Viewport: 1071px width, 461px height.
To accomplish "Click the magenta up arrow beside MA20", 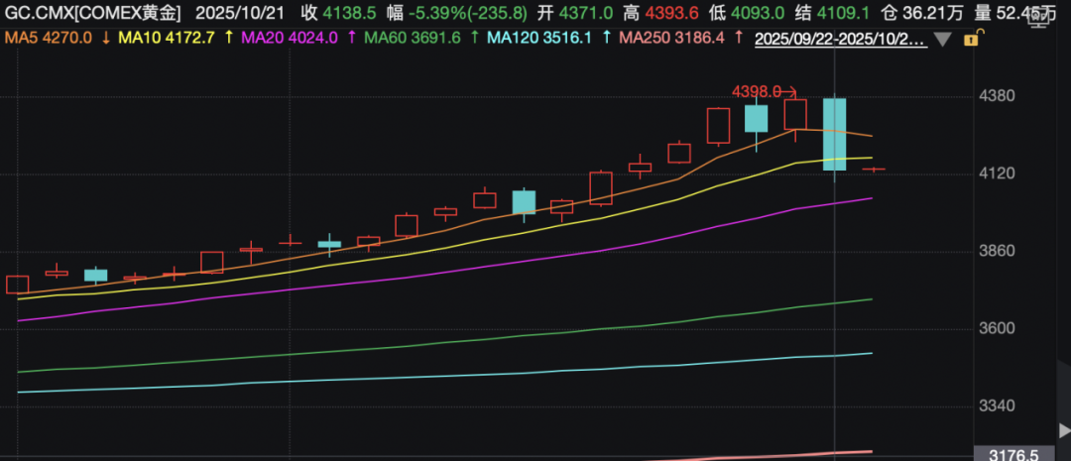I will [x=350, y=38].
